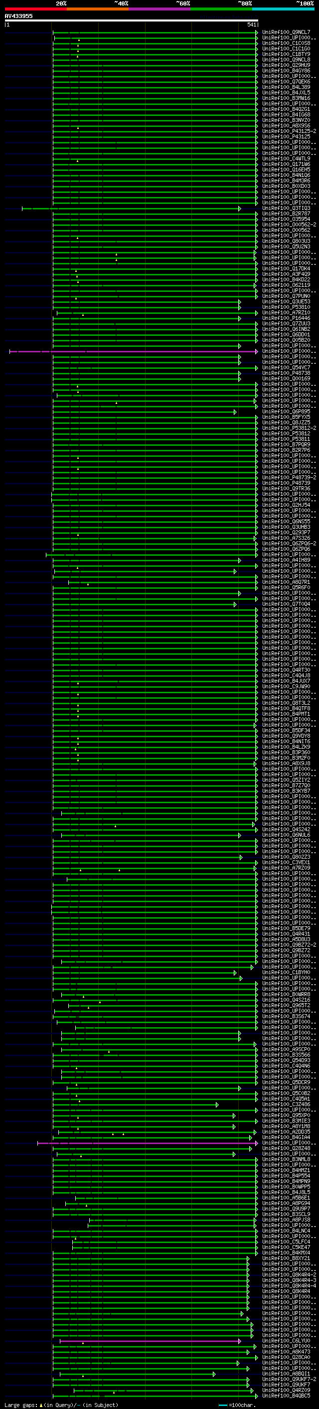Open the UniRef100_Q7ZUU3 hit

tap(286, 324)
